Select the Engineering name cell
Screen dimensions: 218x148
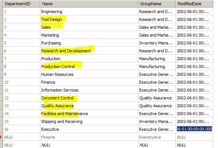coord(89,12)
